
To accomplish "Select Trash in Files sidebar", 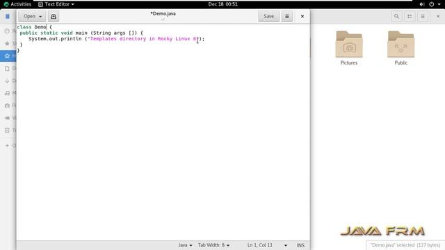I will 8,131.
